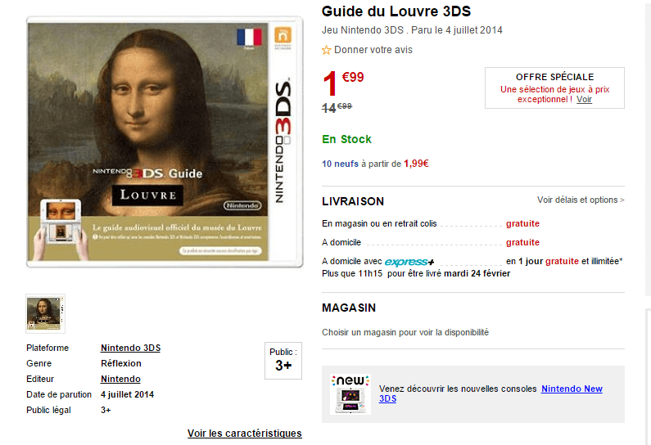Image resolution: width=651 pixels, height=445 pixels.
Task: Click Voir link in Offre Spéciale box
Action: click(584, 99)
